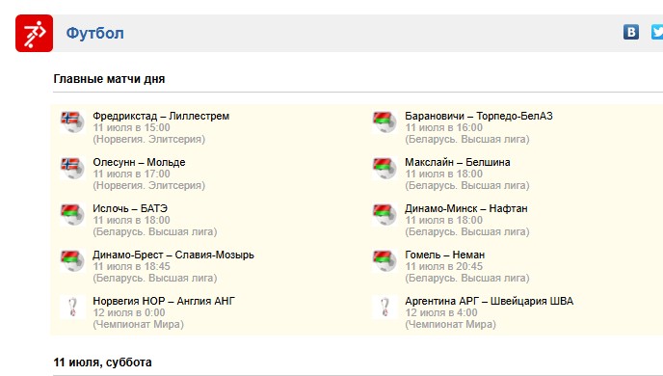Click World Cup trophy icon beside Аргентина – Швейцария
663x376 pixels.
pos(385,307)
